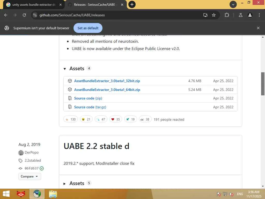The image size is (265, 199).
Task: Open the browser three-dot menu
Action: click(259, 15)
